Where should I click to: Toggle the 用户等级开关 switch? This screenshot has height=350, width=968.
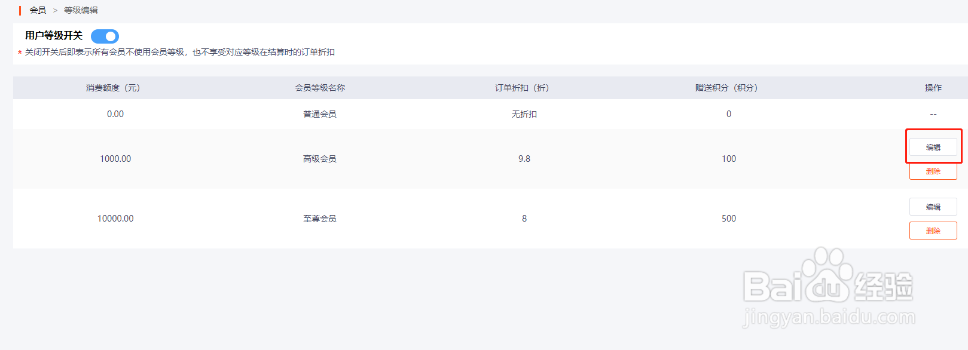(105, 36)
